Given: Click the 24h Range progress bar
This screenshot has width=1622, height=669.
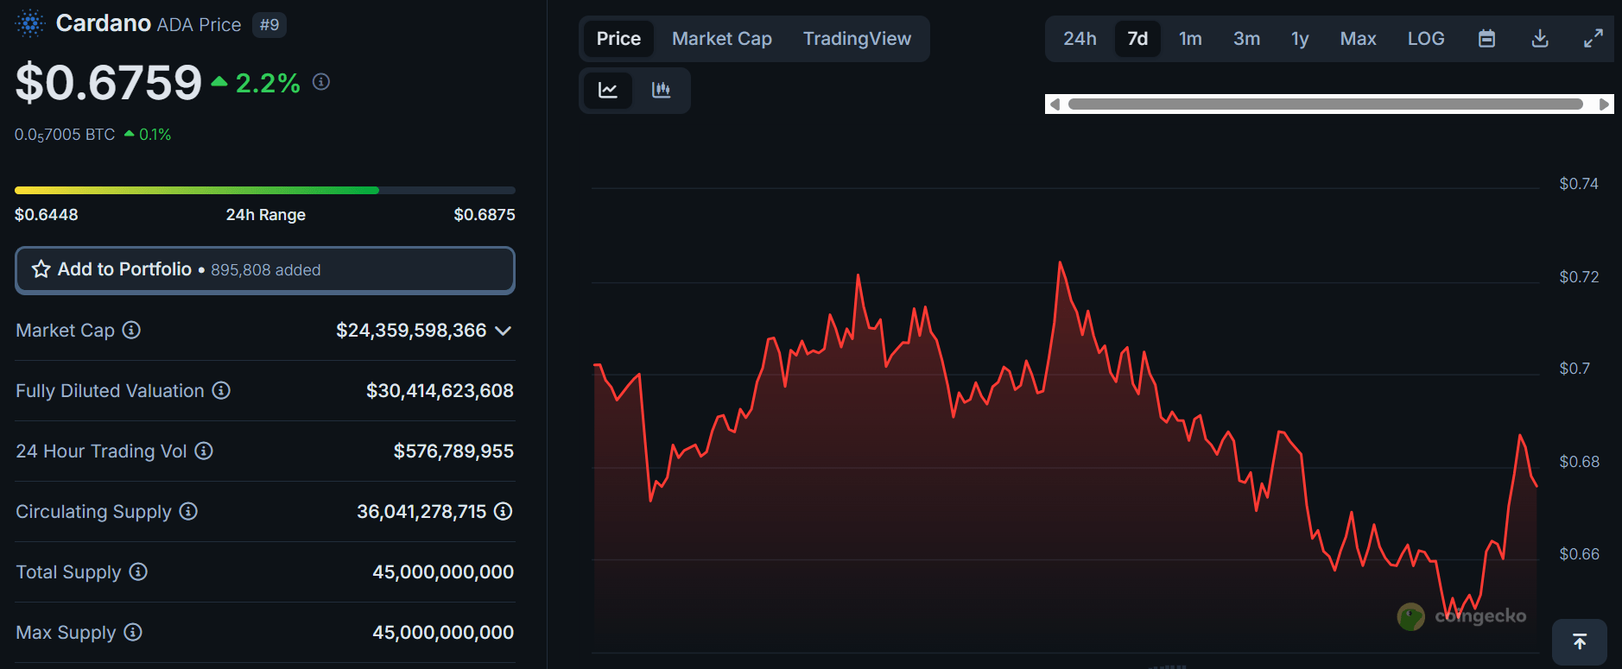Looking at the screenshot, I should pos(265,190).
